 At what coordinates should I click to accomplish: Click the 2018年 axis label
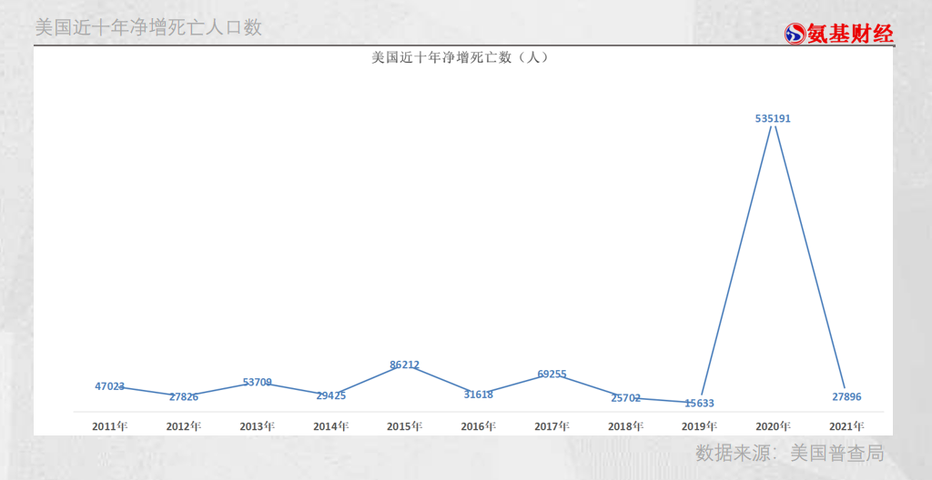[x=626, y=425]
